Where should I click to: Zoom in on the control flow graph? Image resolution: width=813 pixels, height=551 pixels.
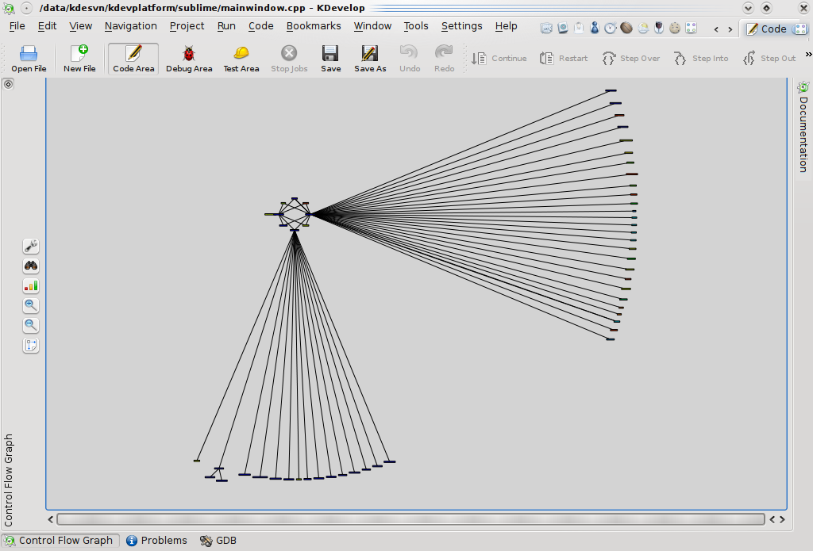click(x=30, y=305)
